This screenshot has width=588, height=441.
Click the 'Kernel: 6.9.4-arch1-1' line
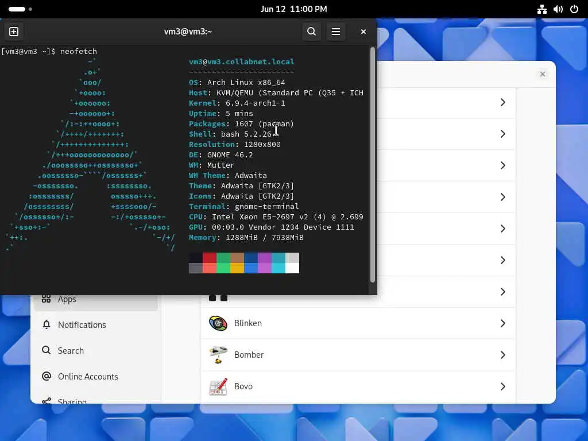[x=237, y=103]
